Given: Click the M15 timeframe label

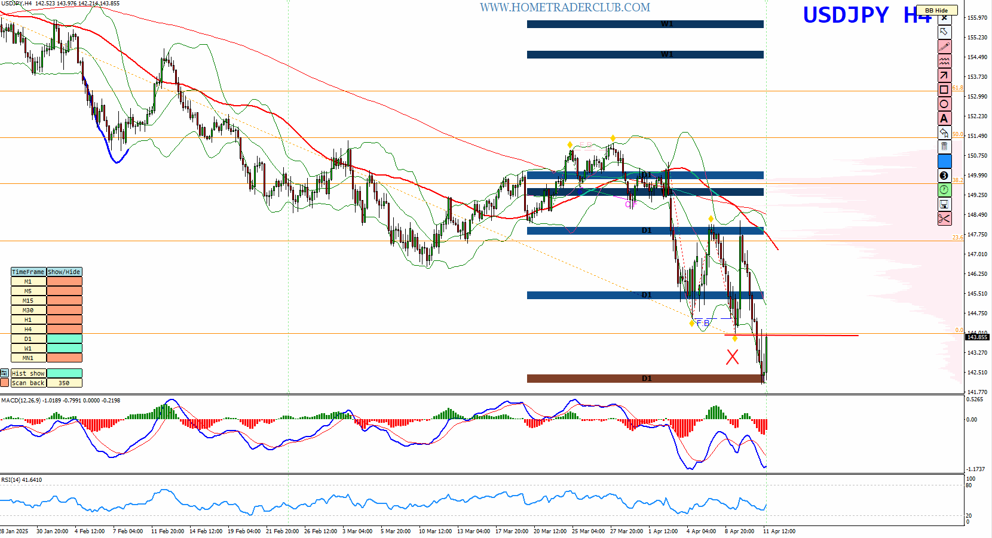Looking at the screenshot, I should tap(28, 301).
